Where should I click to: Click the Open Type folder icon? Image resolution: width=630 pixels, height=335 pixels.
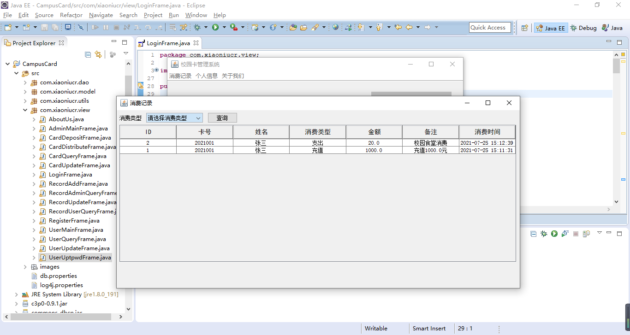point(293,27)
